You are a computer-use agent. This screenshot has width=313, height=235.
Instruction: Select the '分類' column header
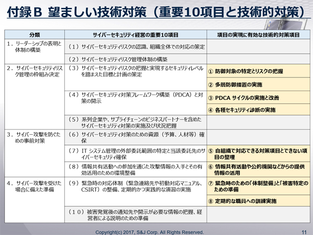[34, 35]
